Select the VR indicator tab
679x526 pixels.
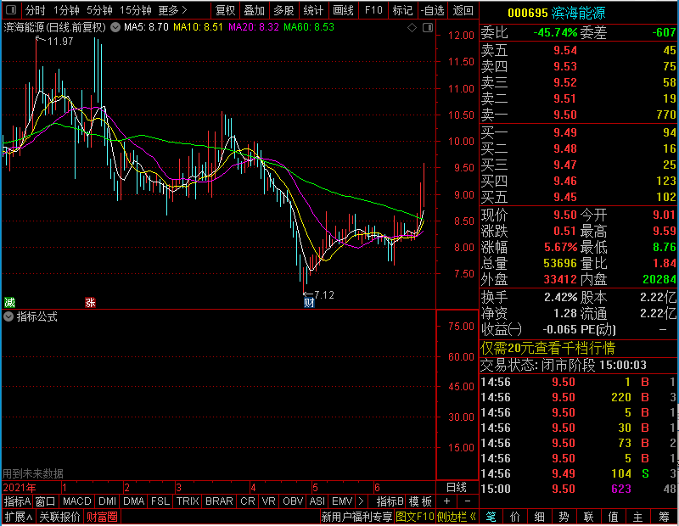(268, 501)
